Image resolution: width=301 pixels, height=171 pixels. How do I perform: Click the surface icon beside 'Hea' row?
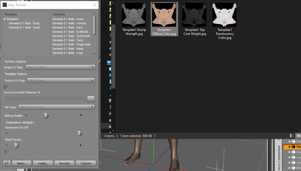tap(293, 147)
